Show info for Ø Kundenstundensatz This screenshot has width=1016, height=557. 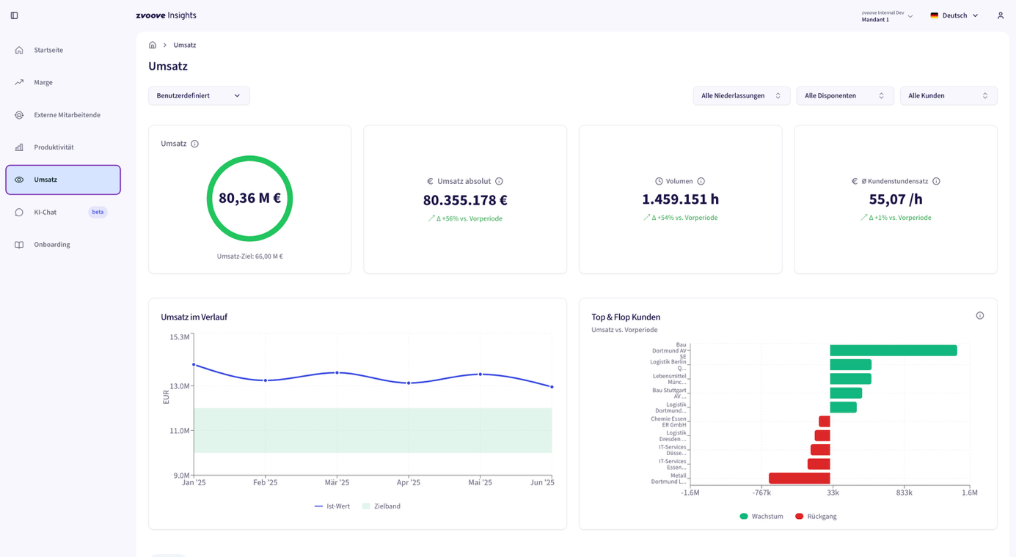(936, 182)
